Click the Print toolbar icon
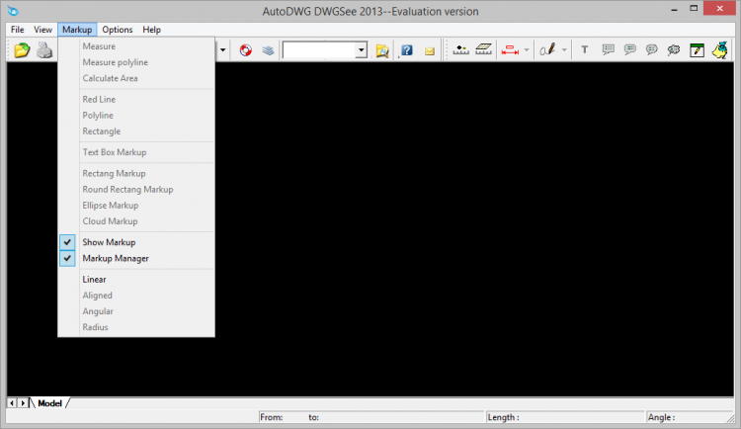The height and width of the screenshot is (429, 741). [44, 50]
